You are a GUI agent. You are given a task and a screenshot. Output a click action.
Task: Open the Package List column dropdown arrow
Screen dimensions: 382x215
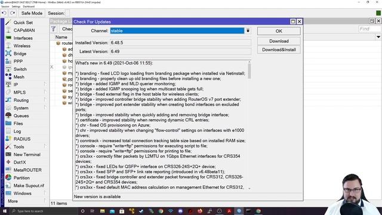(378, 37)
